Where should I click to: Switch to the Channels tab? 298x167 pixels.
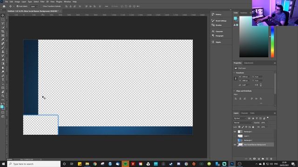click(244, 113)
